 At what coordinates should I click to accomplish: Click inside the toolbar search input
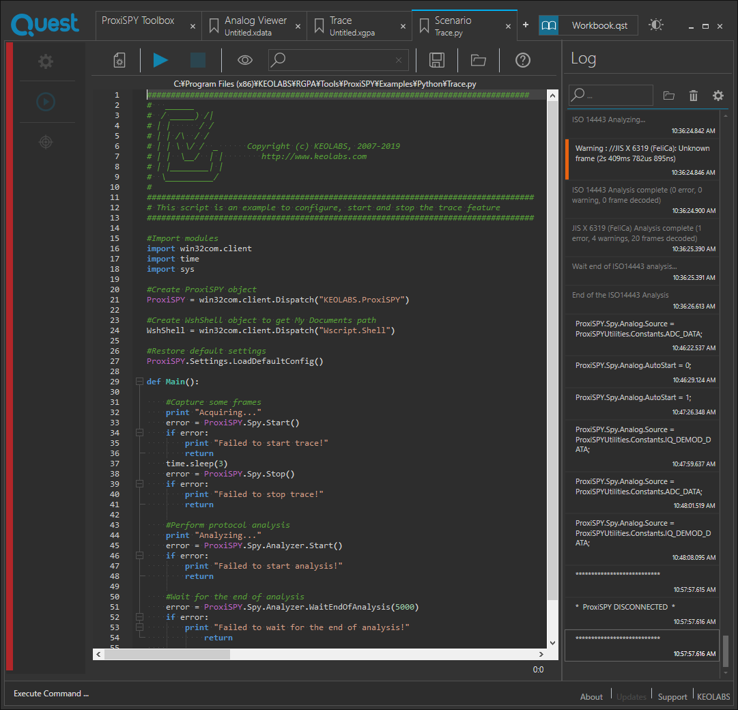click(x=338, y=60)
